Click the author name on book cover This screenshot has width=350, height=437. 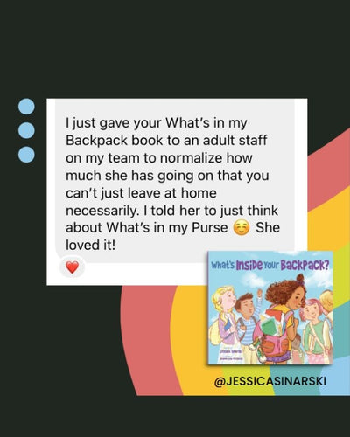pyautogui.click(x=232, y=352)
